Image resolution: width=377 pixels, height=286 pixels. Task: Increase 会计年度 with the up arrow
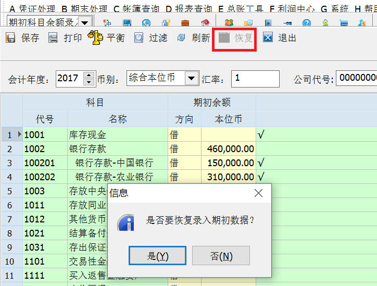[x=89, y=75]
